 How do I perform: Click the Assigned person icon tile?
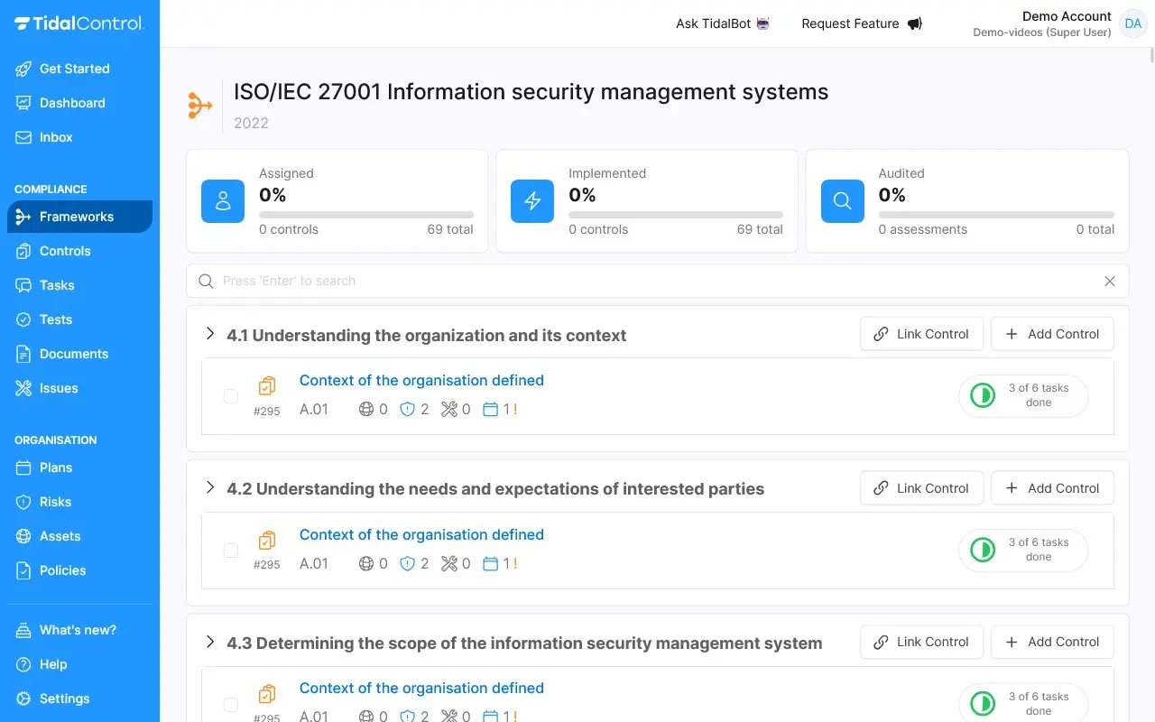tap(223, 201)
